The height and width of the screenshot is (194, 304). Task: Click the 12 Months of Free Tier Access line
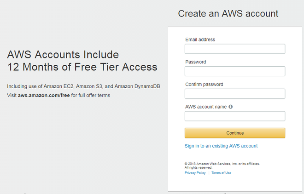pyautogui.click(x=82, y=67)
